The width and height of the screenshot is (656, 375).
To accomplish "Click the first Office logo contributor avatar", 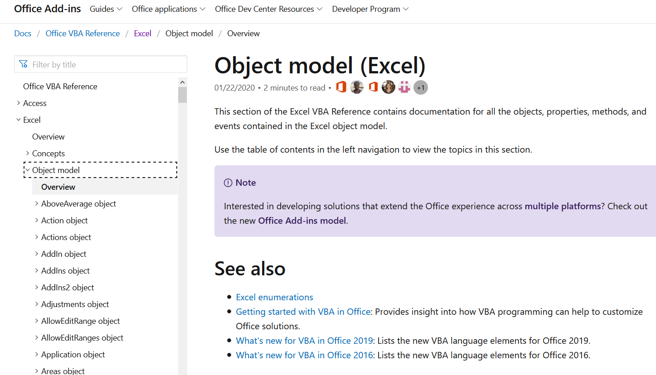I will [341, 87].
